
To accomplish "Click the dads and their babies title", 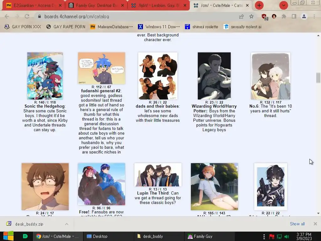I will (x=157, y=106).
